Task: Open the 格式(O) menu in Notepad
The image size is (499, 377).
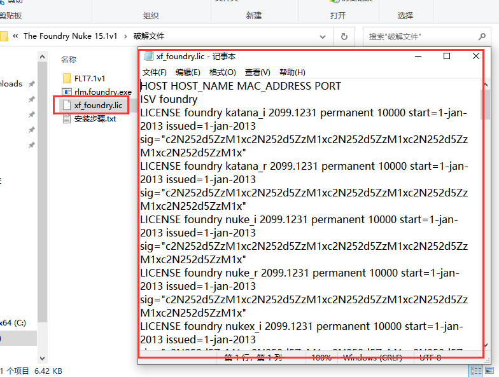Action: [x=223, y=72]
